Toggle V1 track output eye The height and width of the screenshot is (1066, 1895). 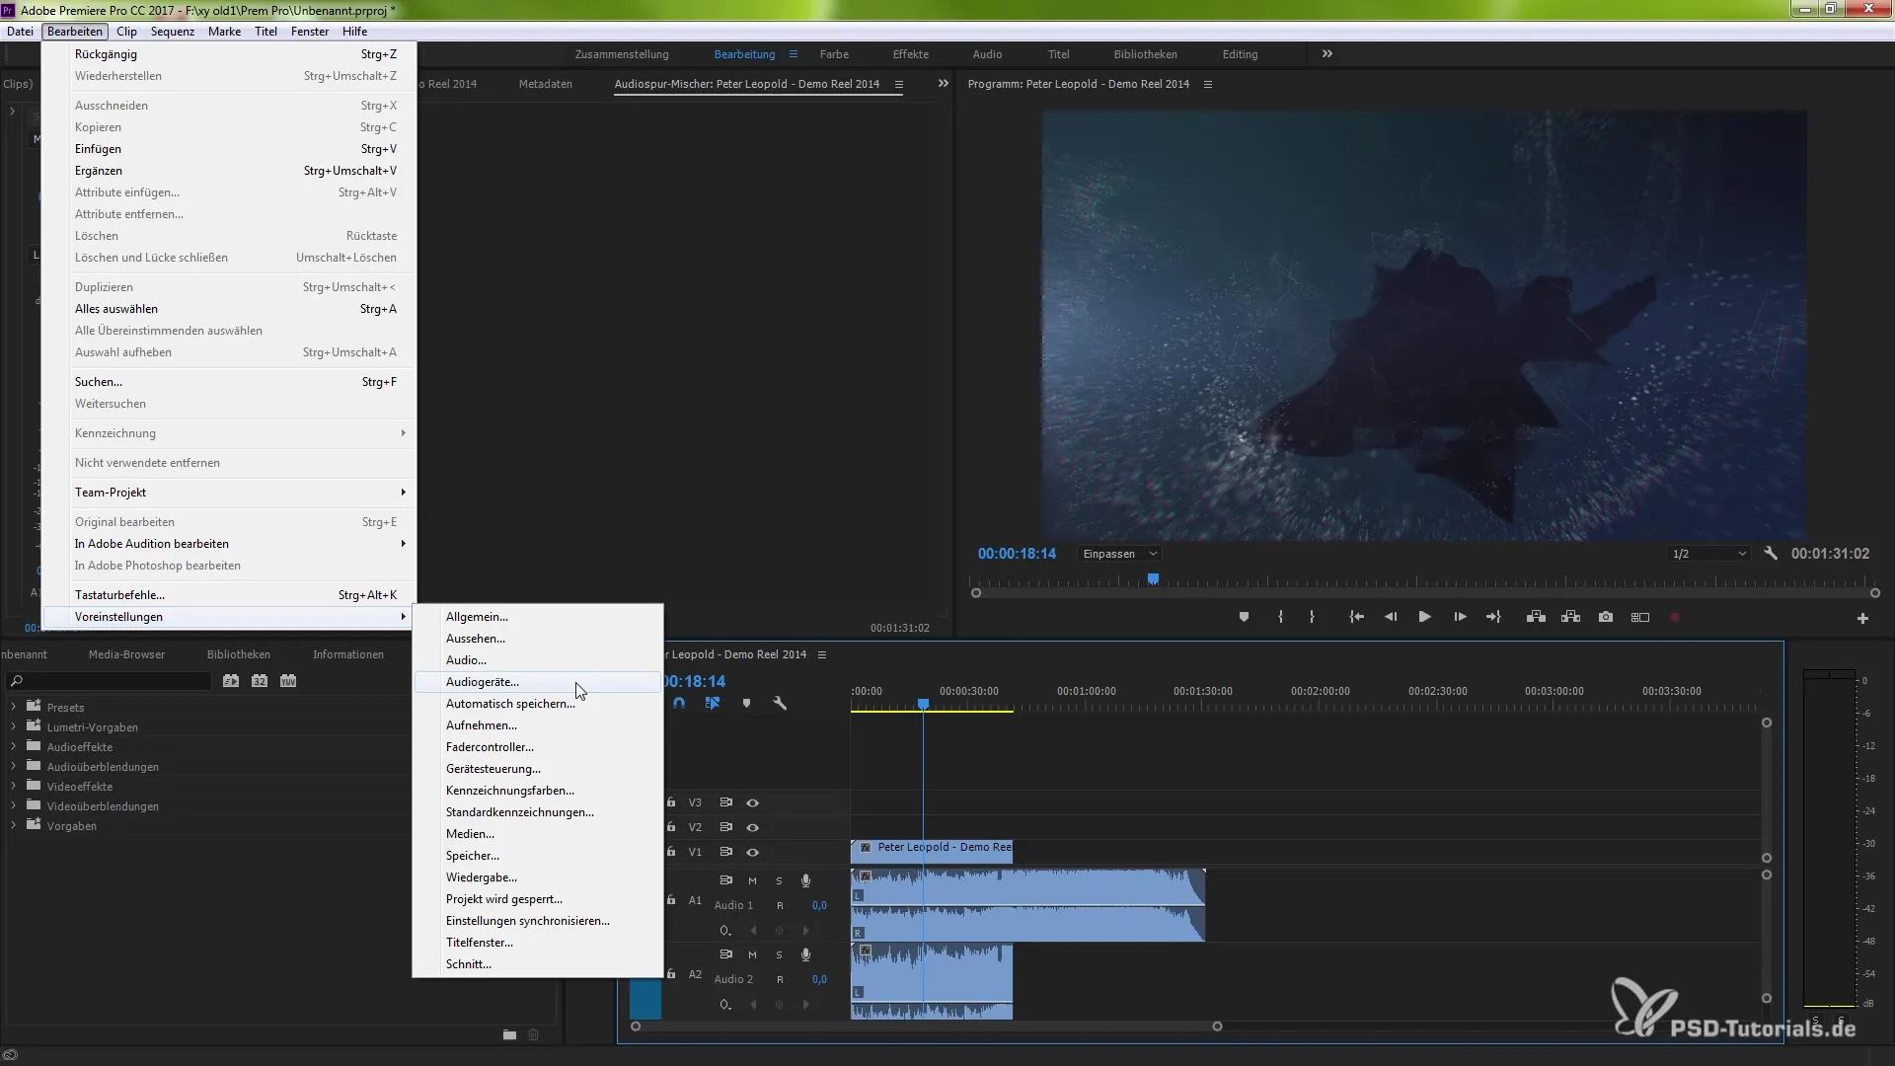click(x=752, y=852)
